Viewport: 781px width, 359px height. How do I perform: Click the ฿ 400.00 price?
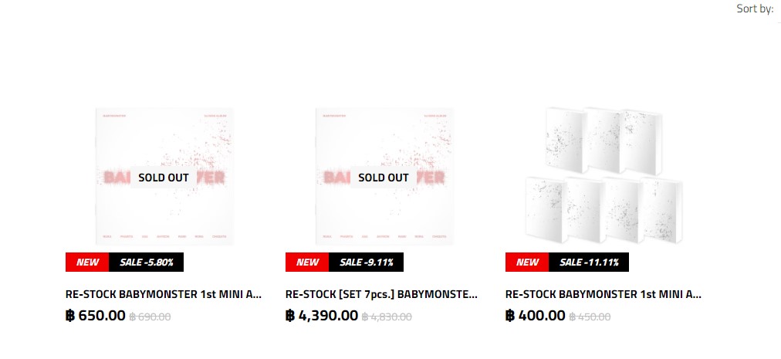coord(536,316)
